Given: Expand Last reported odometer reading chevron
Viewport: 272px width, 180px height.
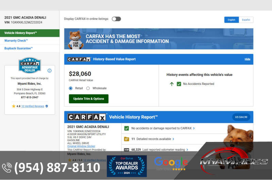Looking at the screenshot, I should [x=188, y=149].
